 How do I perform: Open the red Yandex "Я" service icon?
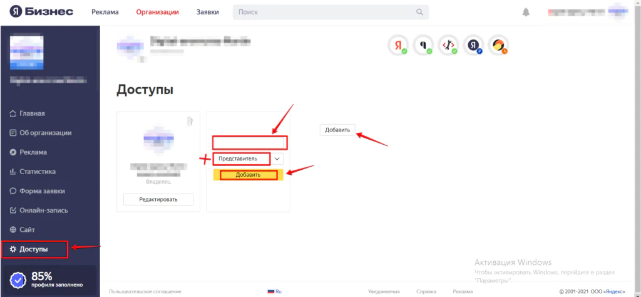tap(397, 44)
